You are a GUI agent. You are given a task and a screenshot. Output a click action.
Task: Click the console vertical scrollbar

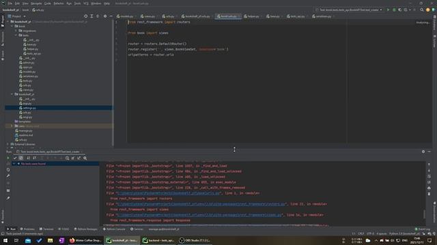424,214
